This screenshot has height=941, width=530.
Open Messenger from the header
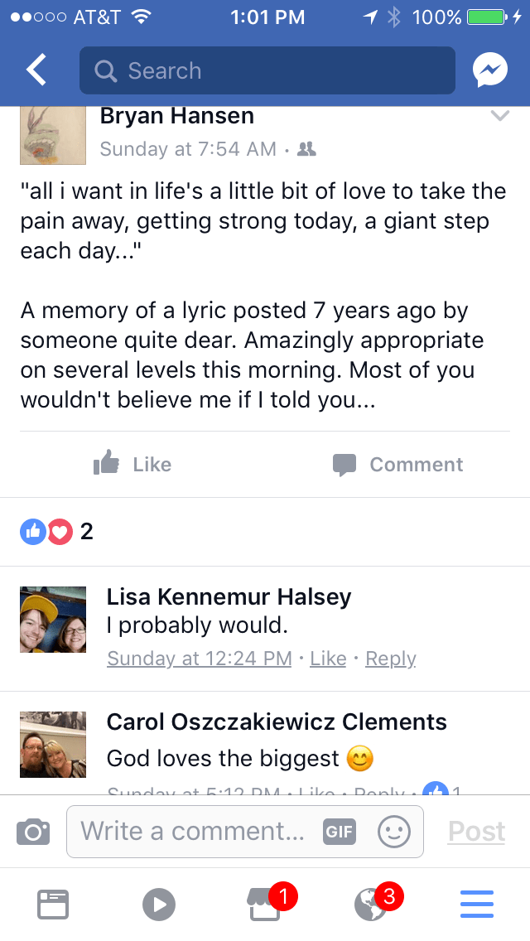point(489,71)
